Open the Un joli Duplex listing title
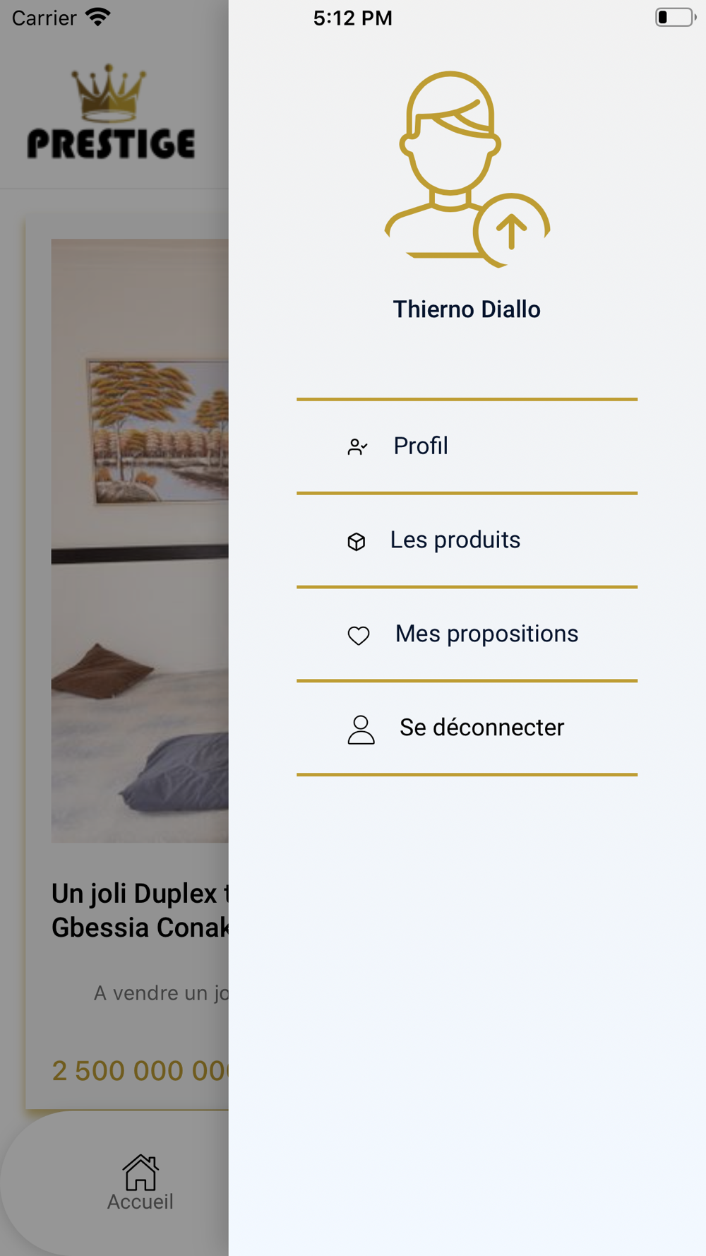This screenshot has height=1256, width=706. click(x=140, y=911)
